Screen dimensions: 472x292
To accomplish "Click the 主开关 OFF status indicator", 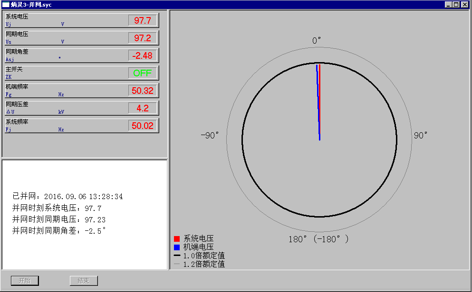I will 143,73.
